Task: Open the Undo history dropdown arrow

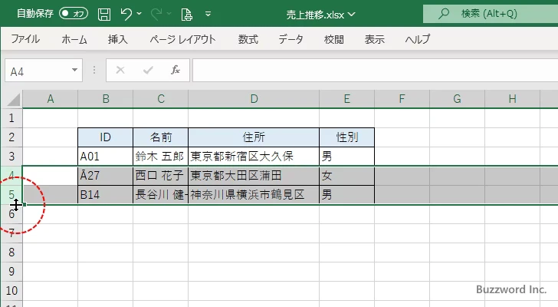Action: pyautogui.click(x=139, y=14)
